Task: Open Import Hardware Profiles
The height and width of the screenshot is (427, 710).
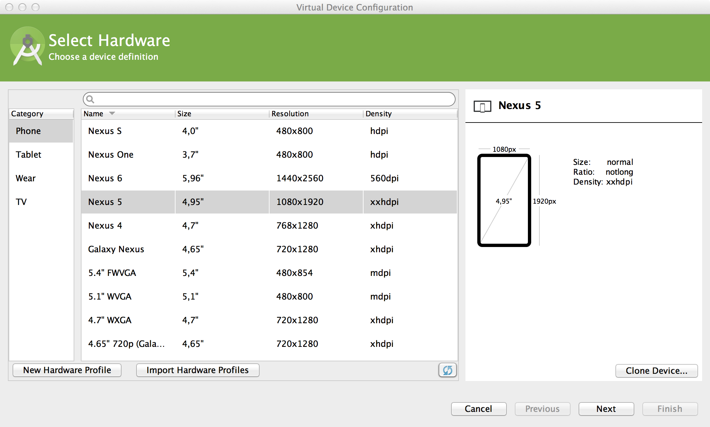Action: [x=198, y=370]
